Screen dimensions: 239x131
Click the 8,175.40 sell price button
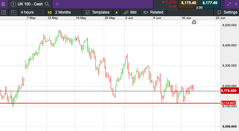pos(189,3)
